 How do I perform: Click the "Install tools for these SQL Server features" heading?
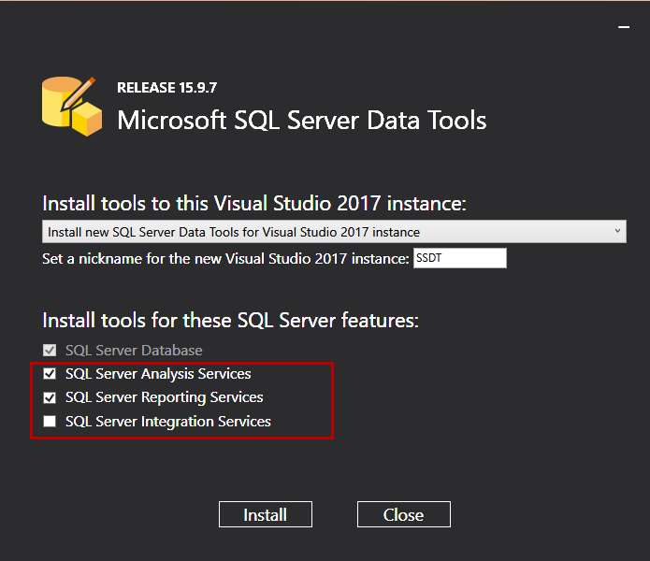(x=230, y=320)
